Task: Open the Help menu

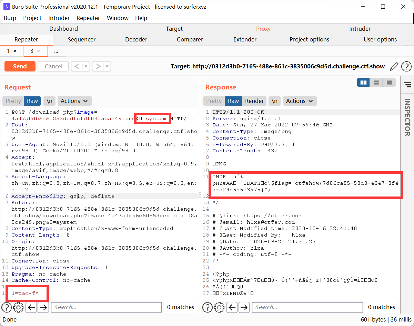Action: 141,18
